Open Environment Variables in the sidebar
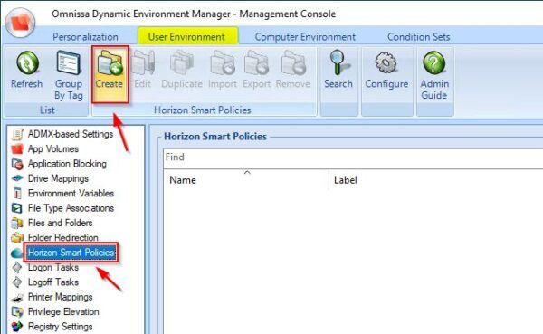Screen dimensions: 543x334 [x=71, y=194]
